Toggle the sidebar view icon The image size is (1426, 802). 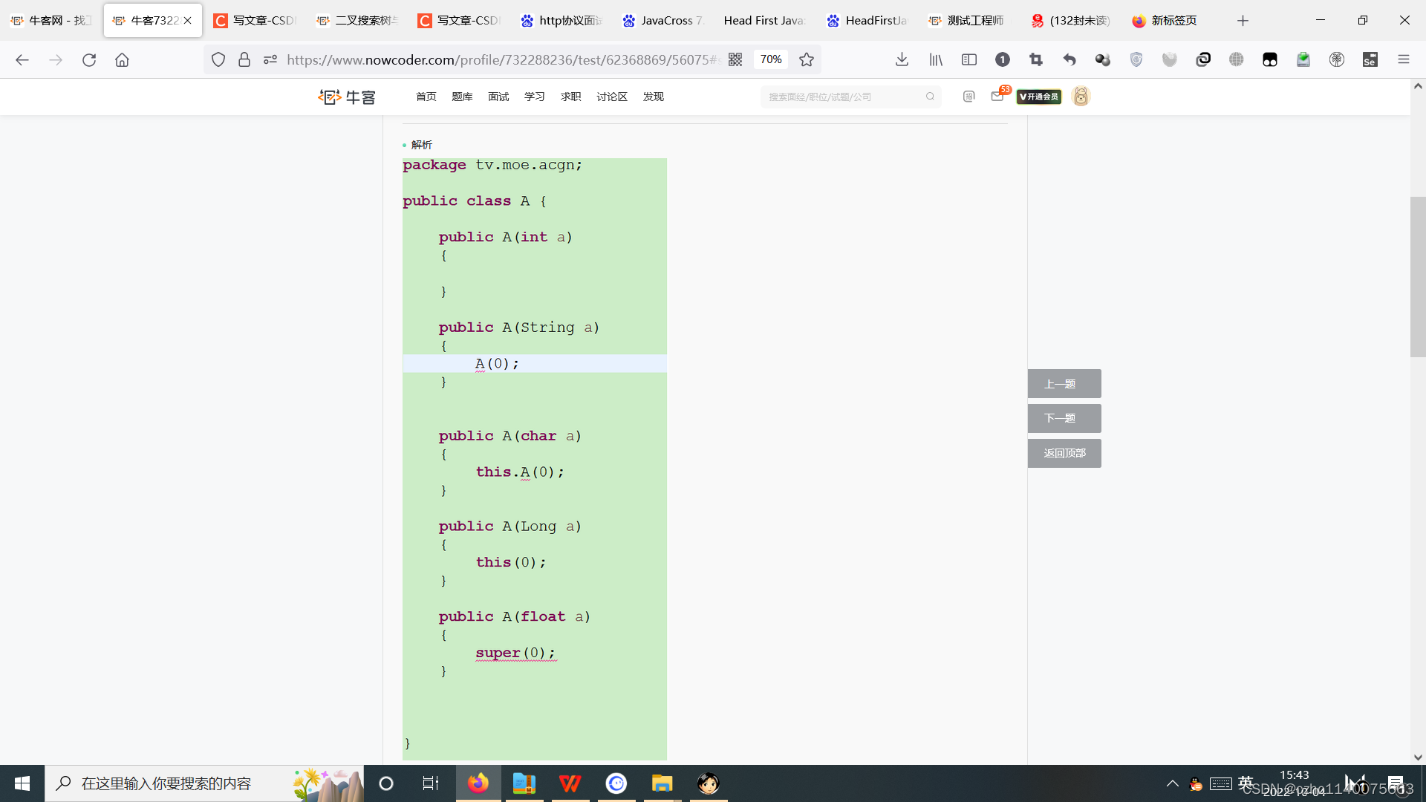click(x=969, y=59)
